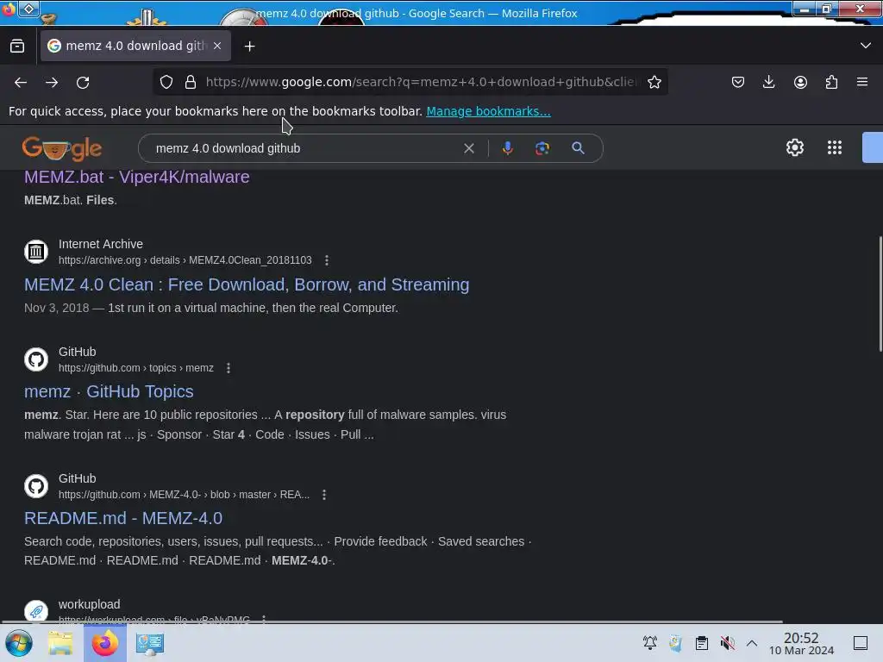The width and height of the screenshot is (883, 662).
Task: Open the MEMZ.bat - Viper4K/malware result
Action: tap(137, 177)
